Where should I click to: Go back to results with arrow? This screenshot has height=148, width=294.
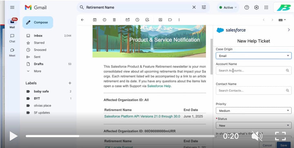tap(82, 20)
